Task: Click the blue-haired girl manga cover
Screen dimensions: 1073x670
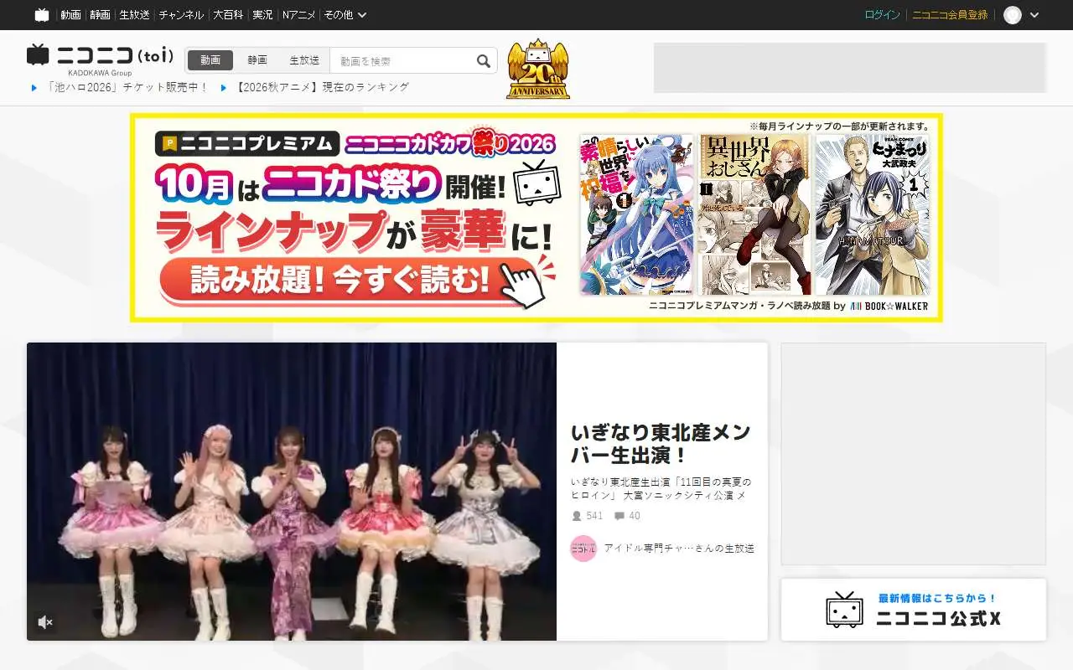Action: [x=637, y=214]
